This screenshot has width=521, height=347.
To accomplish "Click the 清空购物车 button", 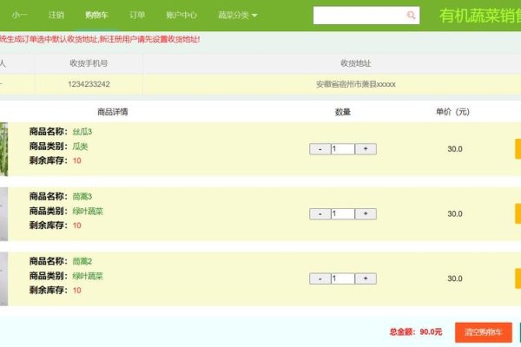I will 484,332.
